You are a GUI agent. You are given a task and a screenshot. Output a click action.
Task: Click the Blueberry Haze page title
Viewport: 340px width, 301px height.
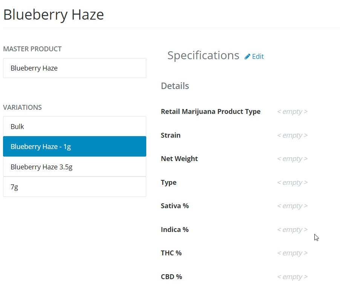click(x=53, y=14)
